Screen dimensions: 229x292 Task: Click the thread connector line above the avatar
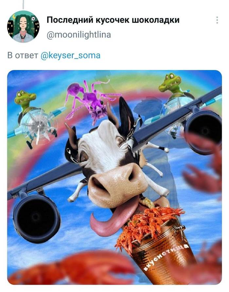(23, 4)
